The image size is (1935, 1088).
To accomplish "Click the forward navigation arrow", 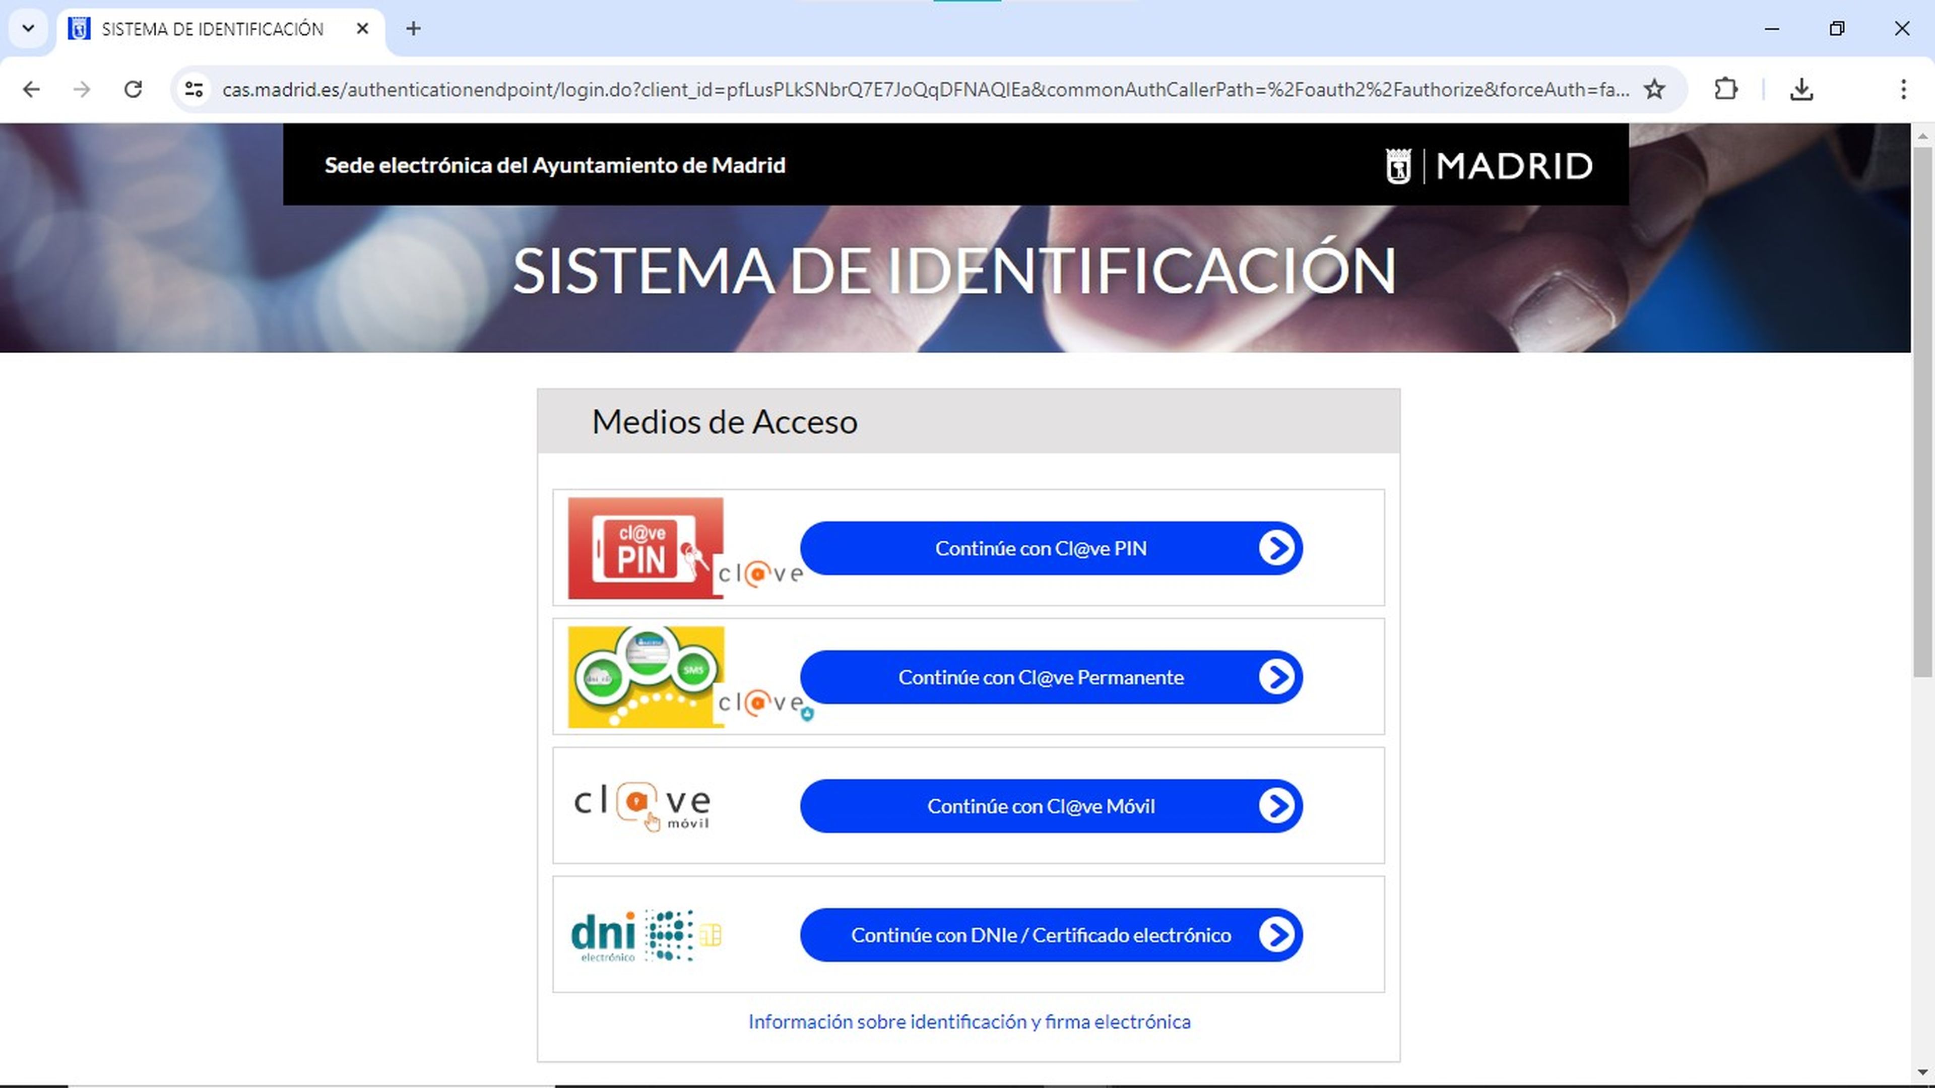I will (x=82, y=89).
